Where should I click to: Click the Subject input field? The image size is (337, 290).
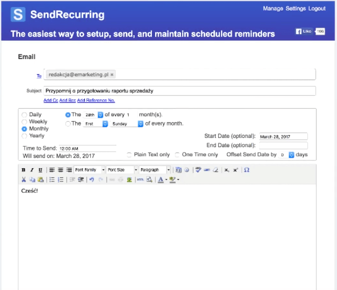[x=180, y=91]
